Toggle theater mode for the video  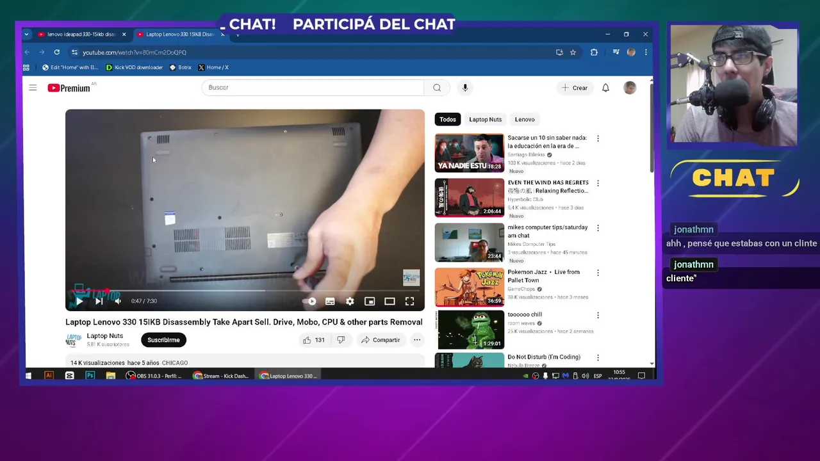[389, 301]
